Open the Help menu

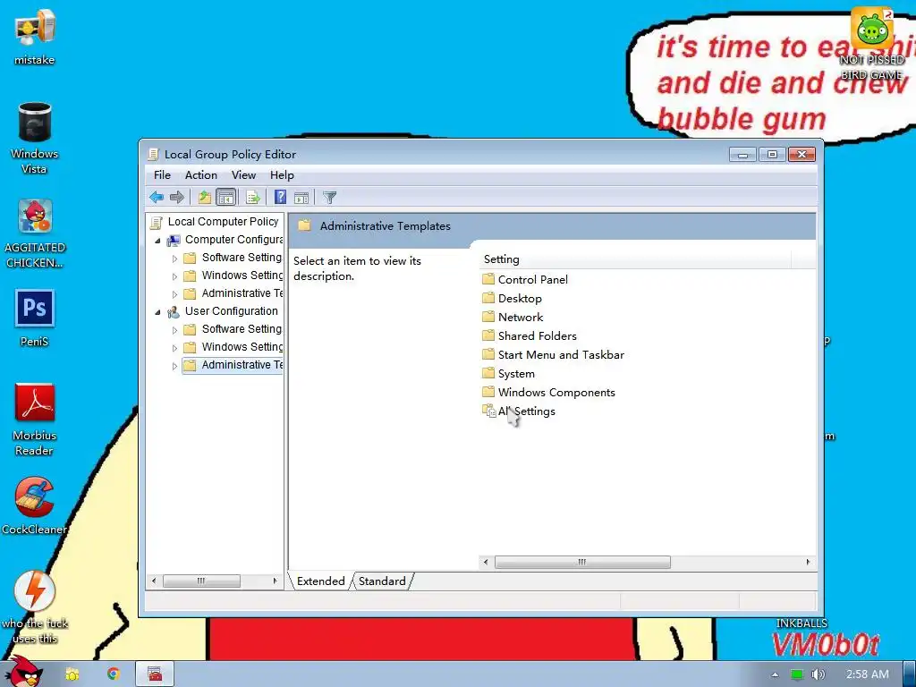tap(282, 175)
